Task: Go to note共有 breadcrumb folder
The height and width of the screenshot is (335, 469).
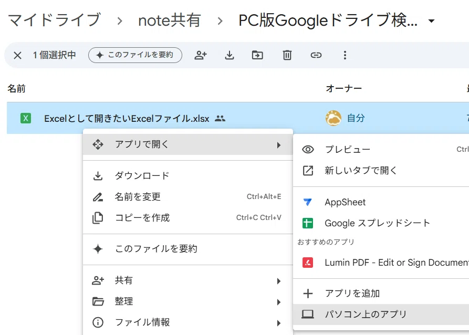Action: tap(169, 20)
